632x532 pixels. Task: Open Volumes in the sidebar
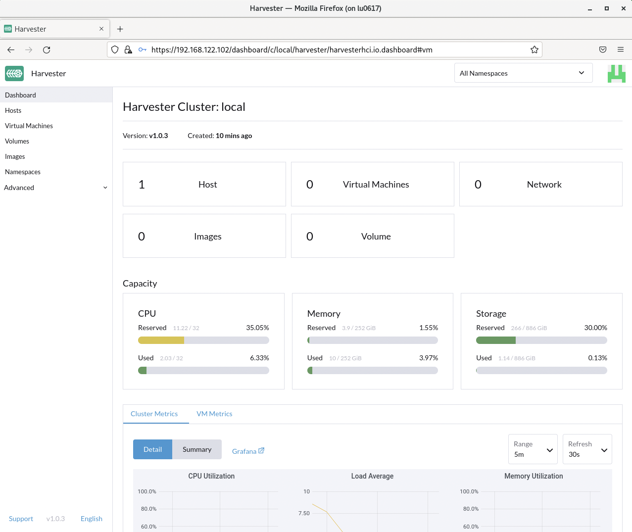pyautogui.click(x=56, y=141)
